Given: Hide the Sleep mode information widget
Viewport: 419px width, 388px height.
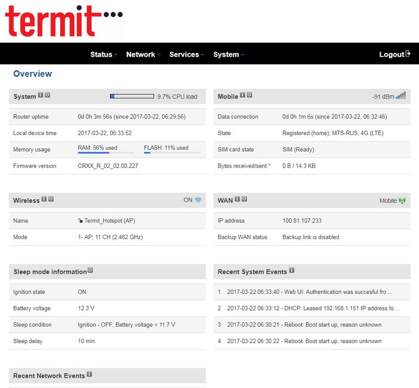Looking at the screenshot, I should 91,271.
